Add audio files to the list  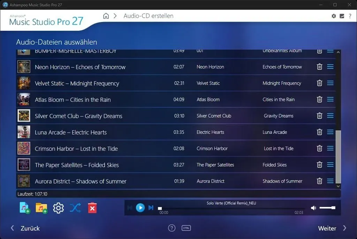point(25,208)
